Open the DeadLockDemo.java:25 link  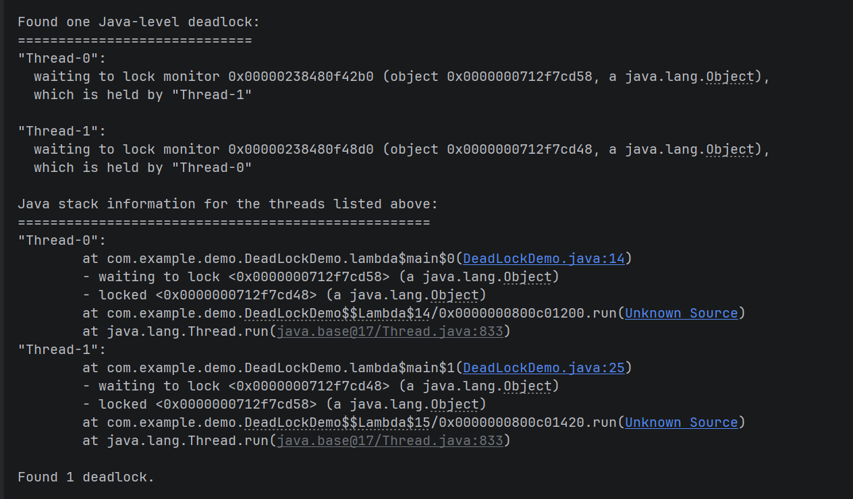tap(544, 368)
